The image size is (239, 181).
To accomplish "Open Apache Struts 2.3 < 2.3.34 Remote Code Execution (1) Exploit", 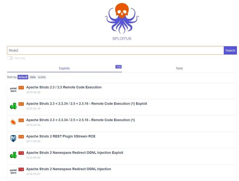I will [87, 104].
